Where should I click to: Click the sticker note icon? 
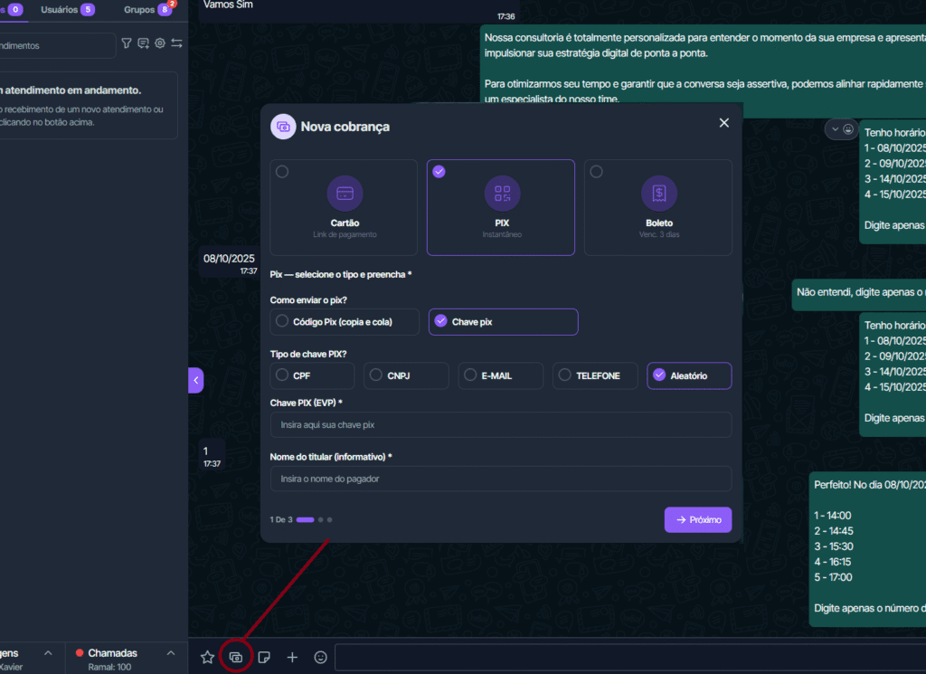click(x=264, y=658)
